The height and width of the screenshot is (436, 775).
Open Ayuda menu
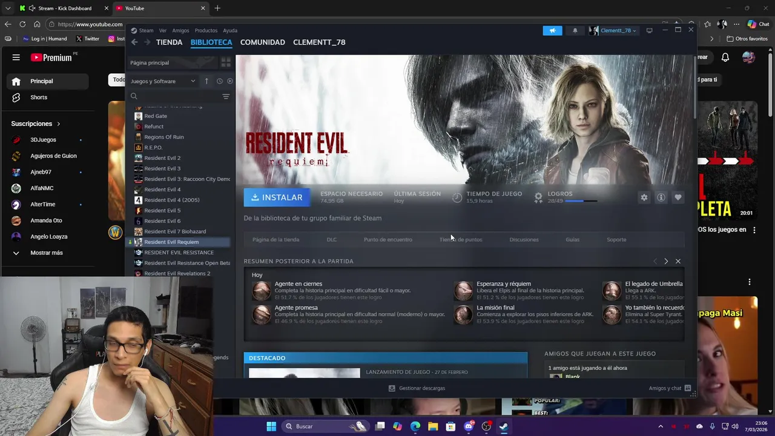(230, 30)
